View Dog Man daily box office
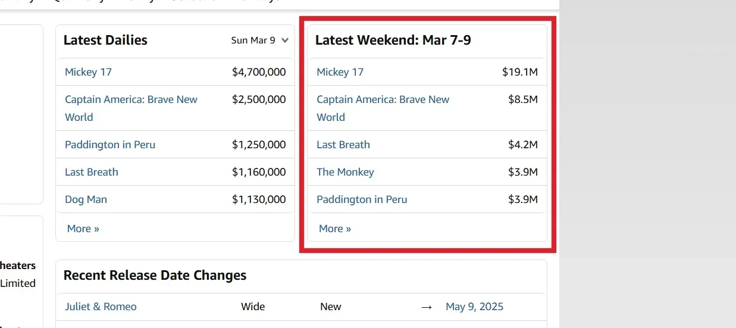Screen dimensions: 736x328 point(86,199)
